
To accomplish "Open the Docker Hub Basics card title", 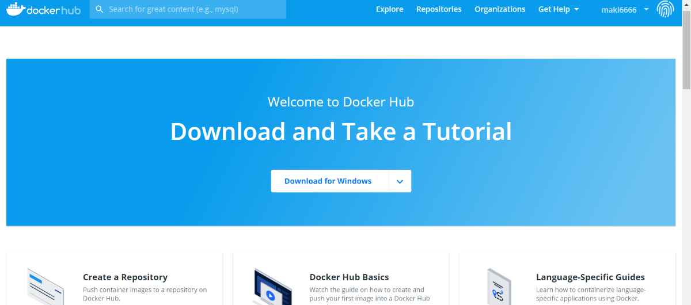I will pyautogui.click(x=349, y=277).
